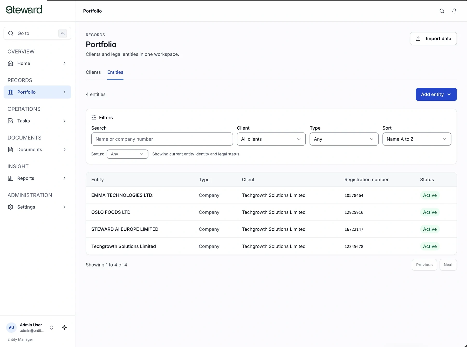Click the Previous page button
Viewport: 467px width, 347px height.
point(424,265)
